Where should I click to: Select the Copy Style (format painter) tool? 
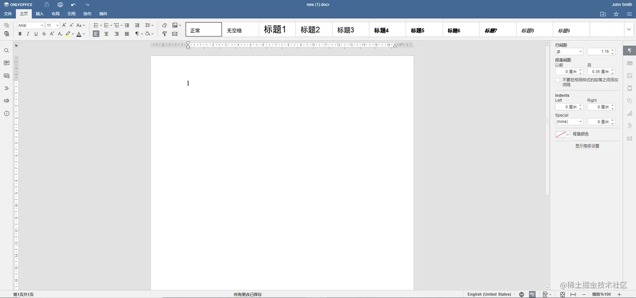164,34
